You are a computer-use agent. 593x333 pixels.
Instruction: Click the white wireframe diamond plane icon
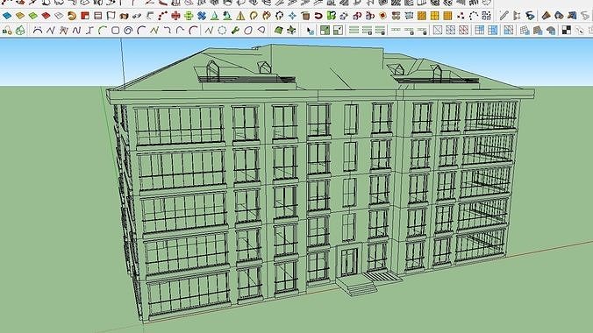click(59, 16)
